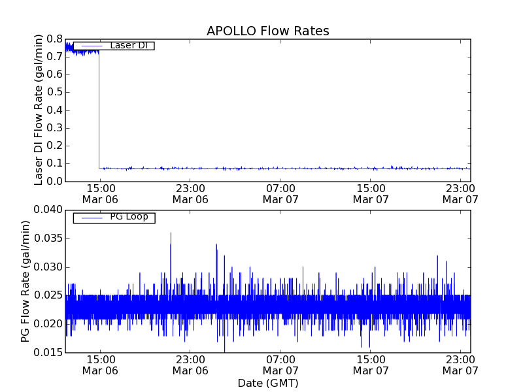Click "23:00 Mar 06" under the Laser DI plot
523x392 pixels.
[190, 194]
